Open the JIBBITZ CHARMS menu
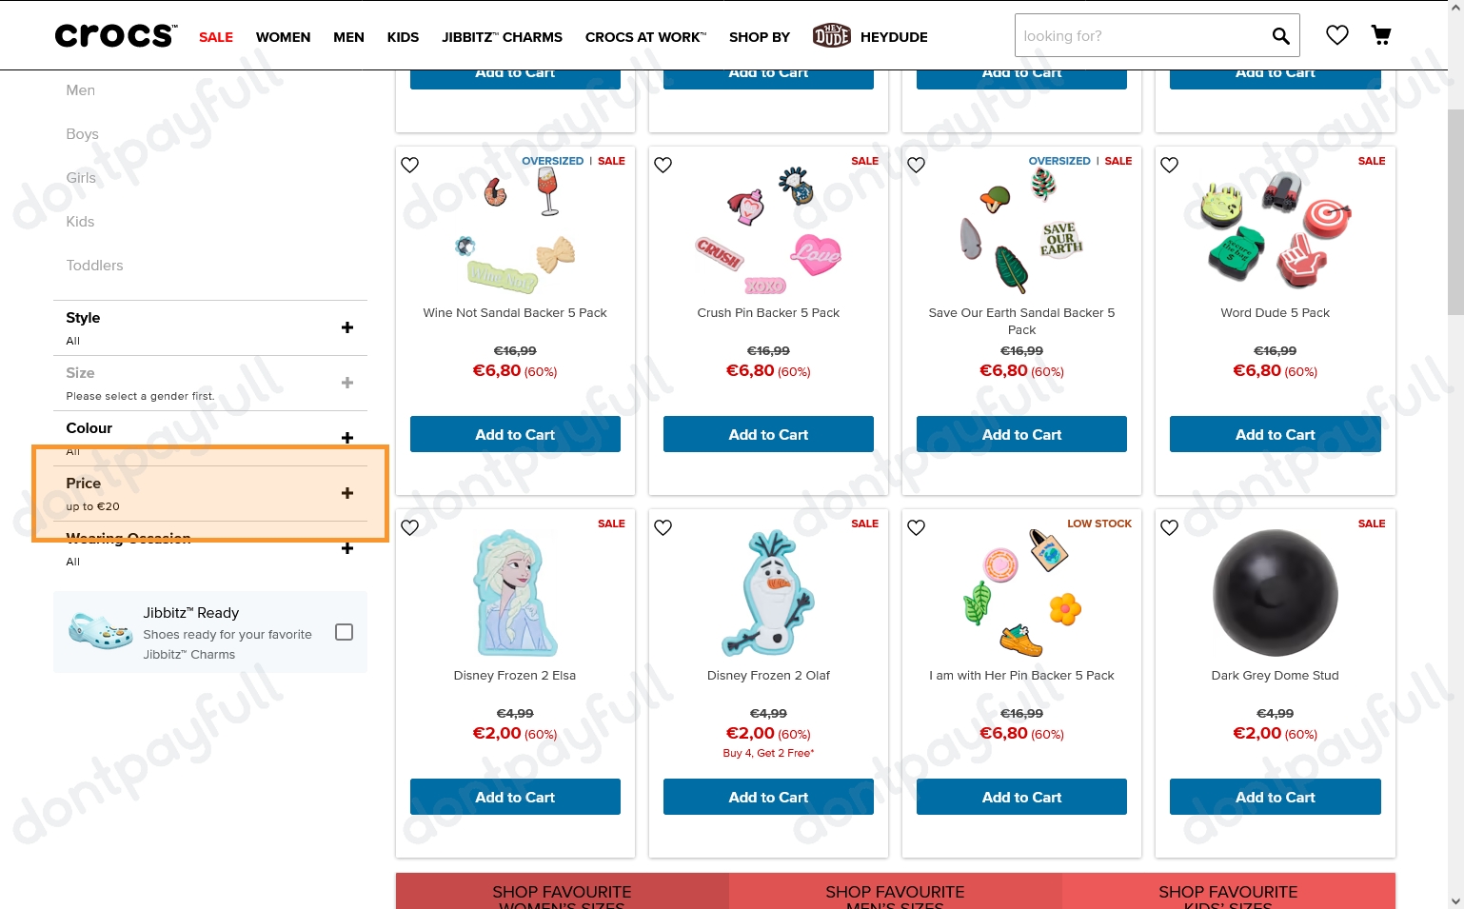The height and width of the screenshot is (909, 1464). [x=502, y=37]
